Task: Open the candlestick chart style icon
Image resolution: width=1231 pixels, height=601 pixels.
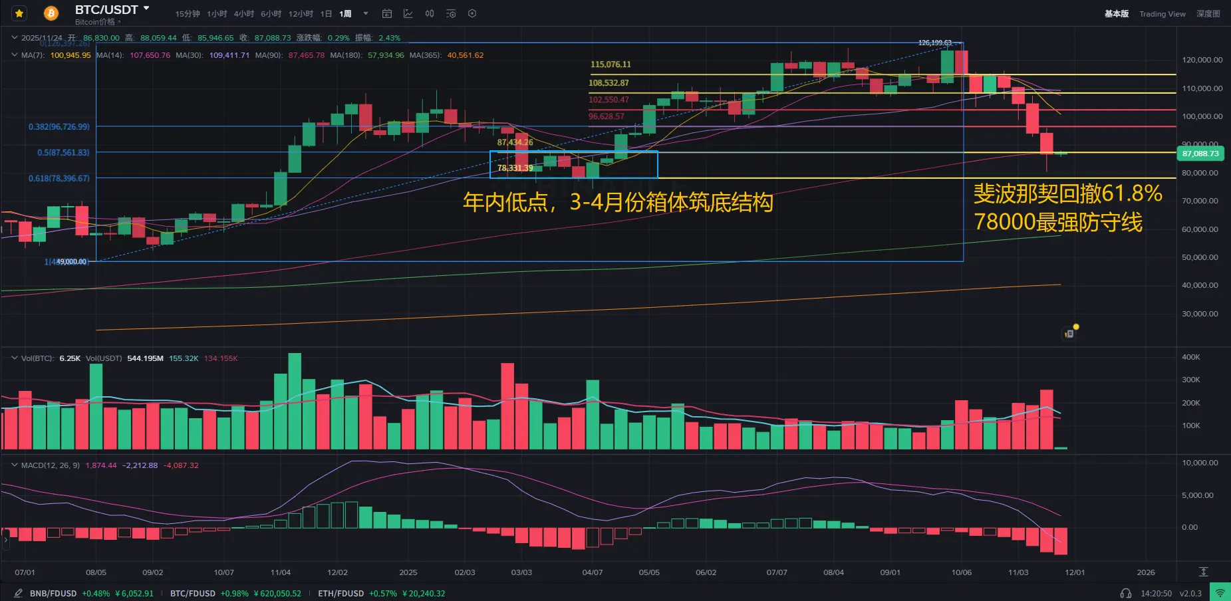Action: click(x=430, y=13)
